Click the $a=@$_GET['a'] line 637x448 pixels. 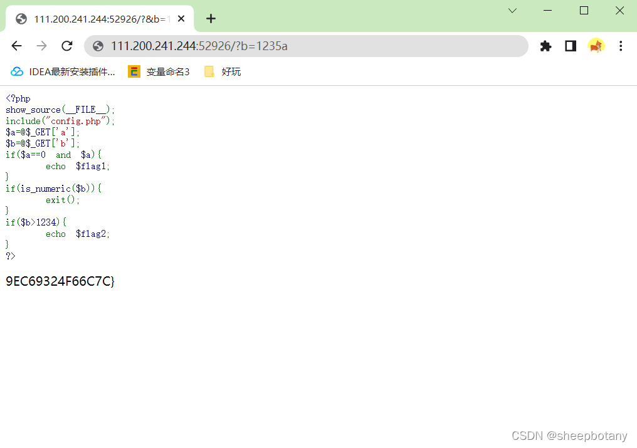pyautogui.click(x=43, y=132)
